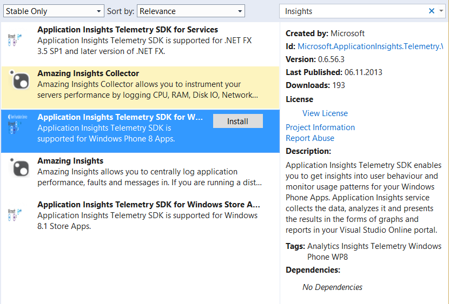
Task: Click the Application Insights for Services package icon
Action: (15, 38)
